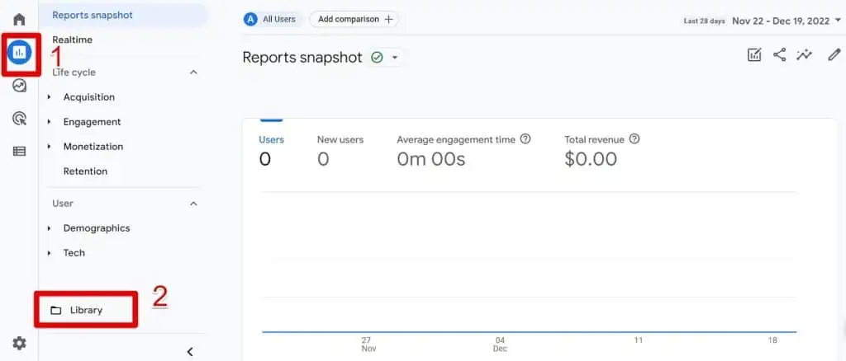Collapse the Life cycle group
846x361 pixels.
[193, 73]
